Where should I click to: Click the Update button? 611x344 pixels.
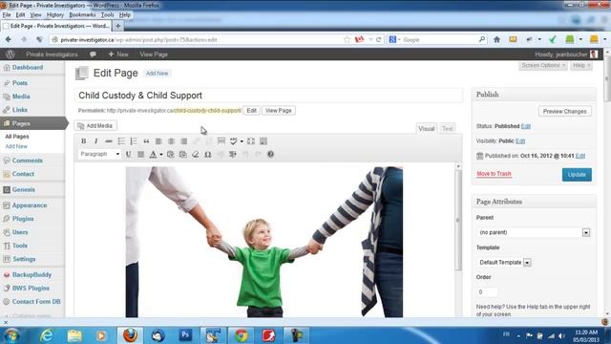pos(577,174)
